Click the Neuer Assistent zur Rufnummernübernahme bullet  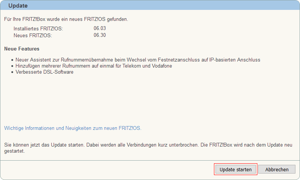pyautogui.click(x=138, y=60)
